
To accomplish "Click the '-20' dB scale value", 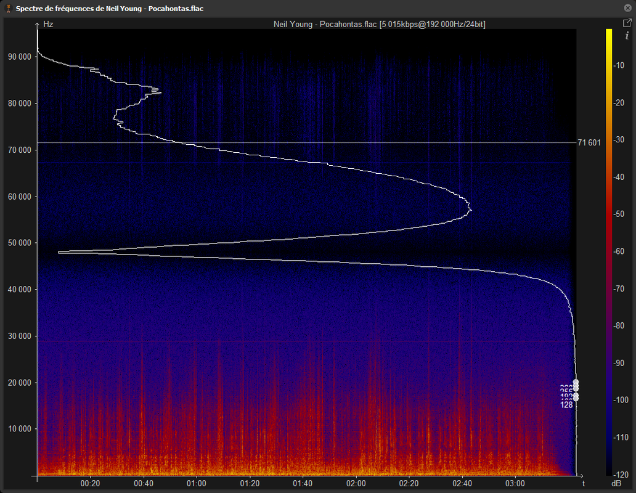I will [x=619, y=102].
